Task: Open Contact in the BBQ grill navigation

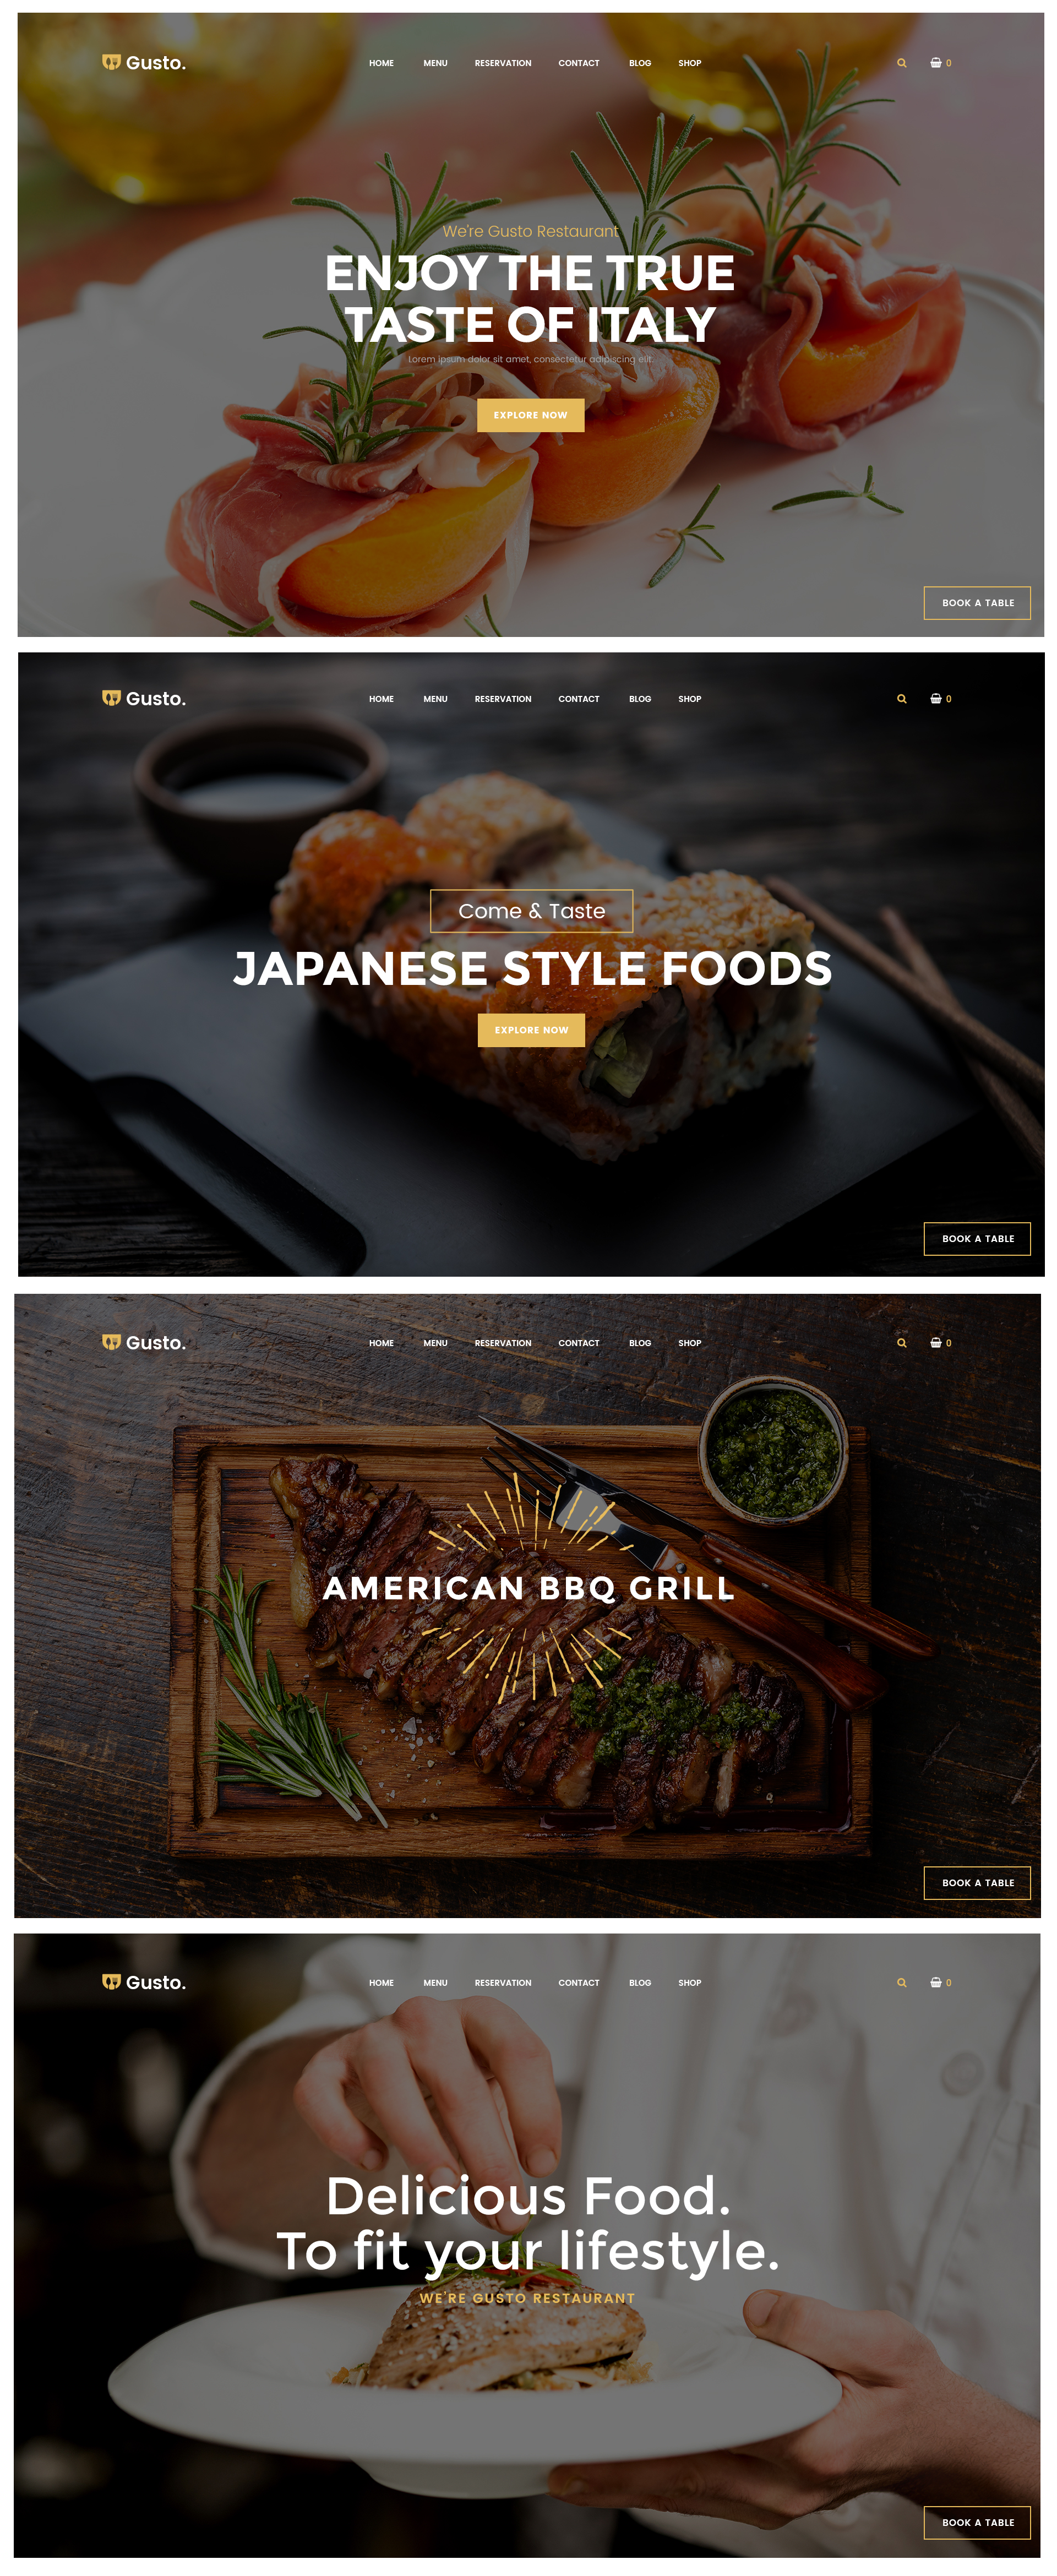Action: point(579,1343)
